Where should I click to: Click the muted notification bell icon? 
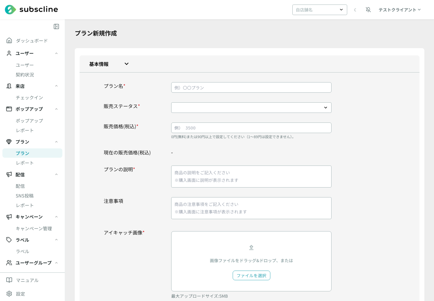[368, 10]
